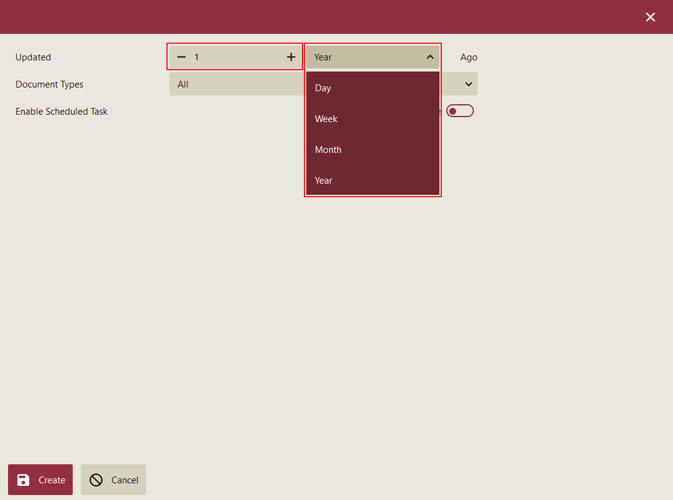Image resolution: width=673 pixels, height=500 pixels.
Task: Click the Document Types label text
Action: point(49,84)
